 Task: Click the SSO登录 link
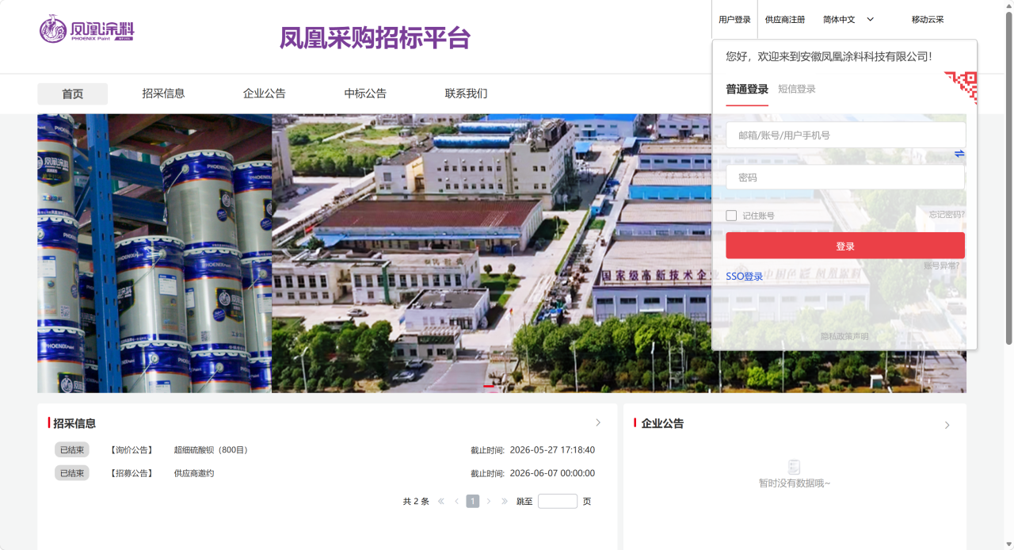(x=744, y=277)
